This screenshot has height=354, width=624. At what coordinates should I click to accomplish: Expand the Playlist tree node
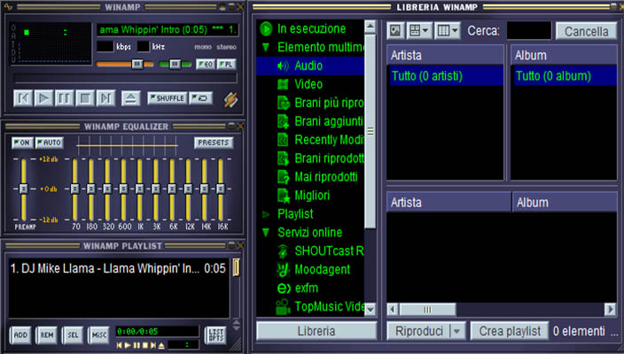(x=266, y=214)
